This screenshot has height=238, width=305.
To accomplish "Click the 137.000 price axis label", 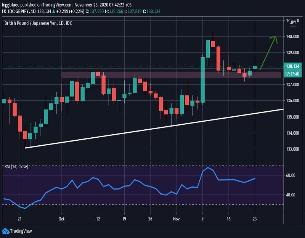I will click(292, 84).
